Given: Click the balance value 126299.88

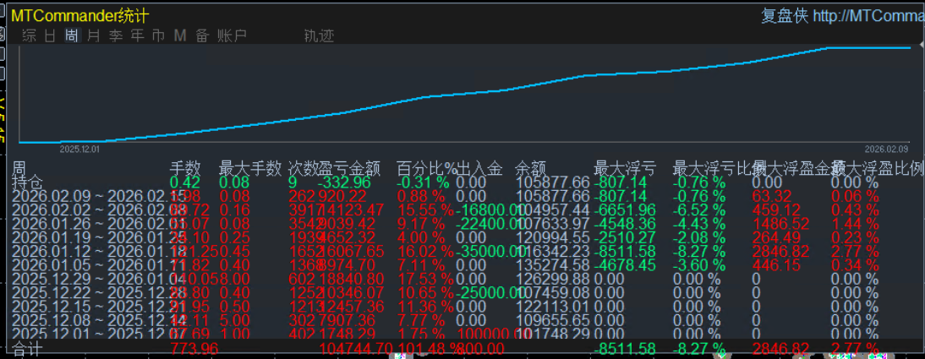Looking at the screenshot, I should tap(553, 280).
